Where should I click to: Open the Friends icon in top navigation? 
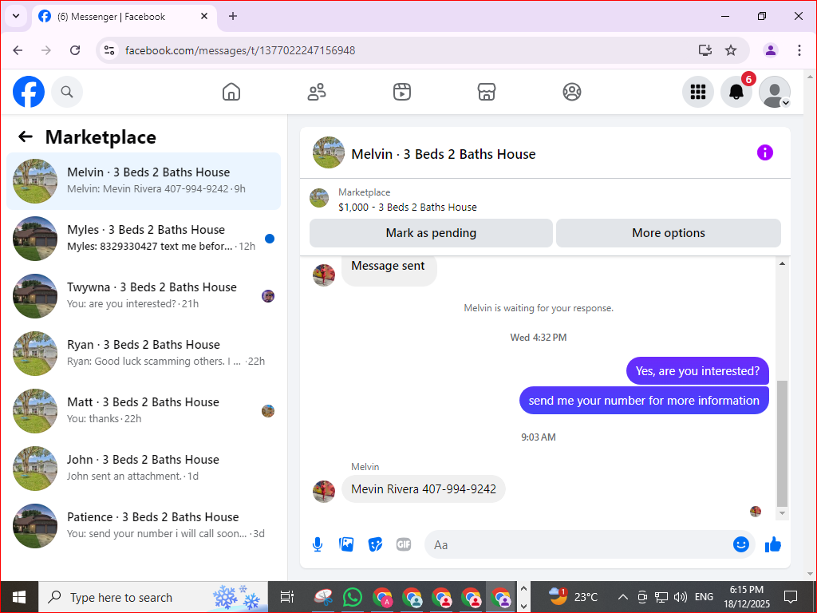[x=317, y=92]
